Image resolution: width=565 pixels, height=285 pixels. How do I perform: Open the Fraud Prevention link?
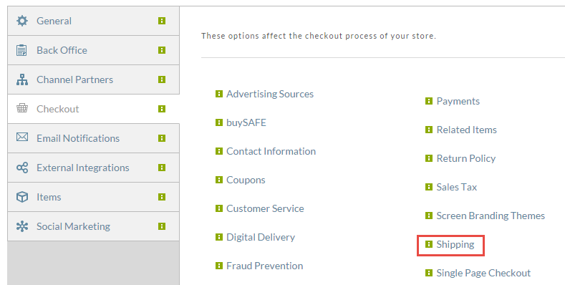click(264, 266)
